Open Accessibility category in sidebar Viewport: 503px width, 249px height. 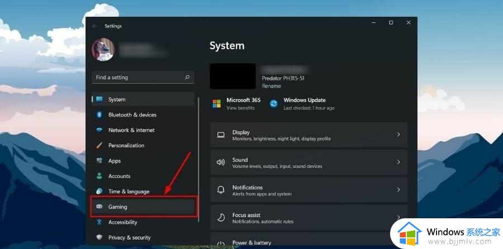click(143, 222)
